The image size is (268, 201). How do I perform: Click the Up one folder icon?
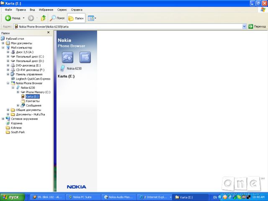pos(44,18)
